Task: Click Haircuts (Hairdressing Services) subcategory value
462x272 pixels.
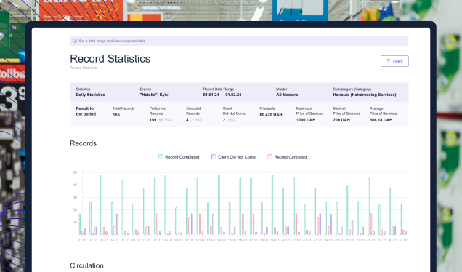Action: [365, 95]
